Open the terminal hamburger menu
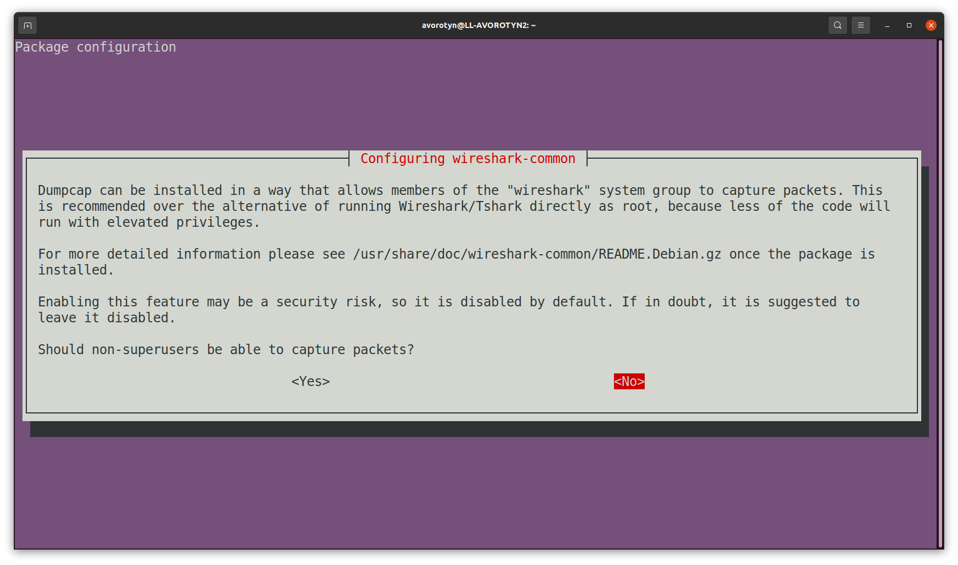 861,25
